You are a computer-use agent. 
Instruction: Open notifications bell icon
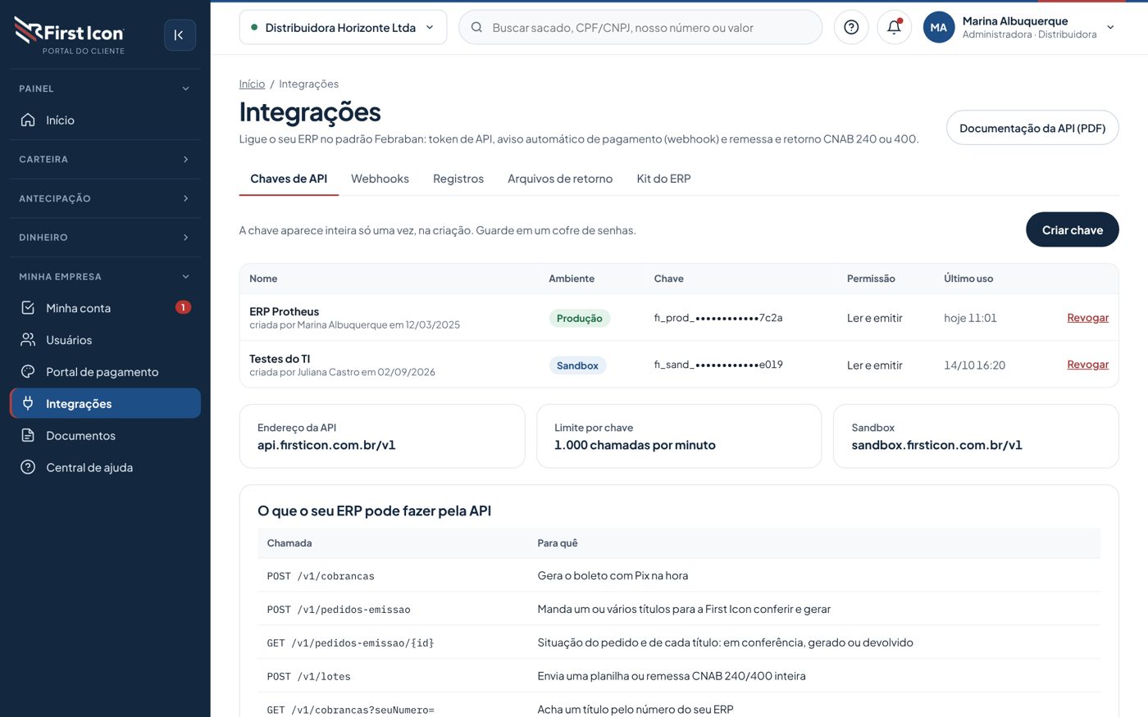(x=894, y=27)
